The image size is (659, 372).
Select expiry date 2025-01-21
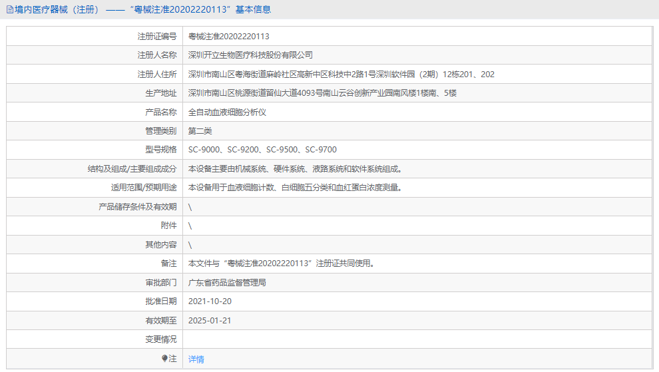tap(210, 321)
